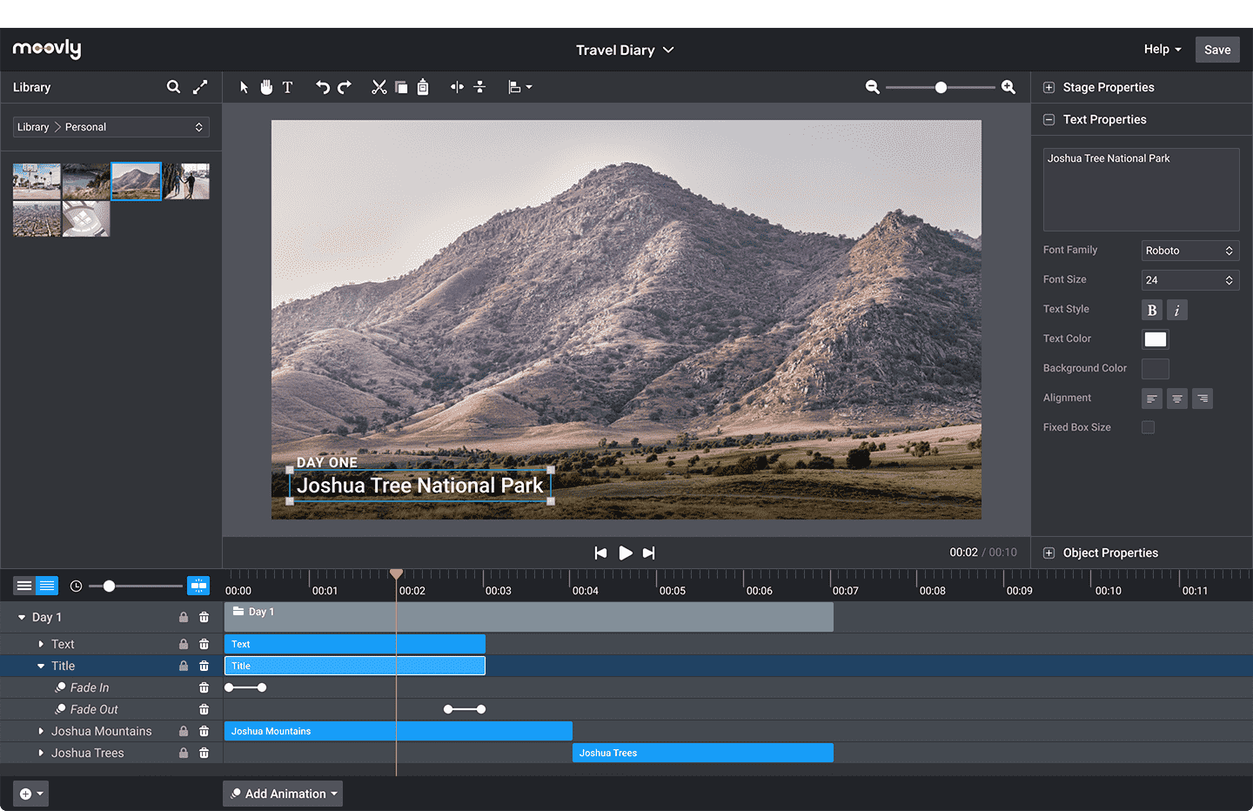Expand the Joshua Mountains layer
The image size is (1253, 811).
pos(41,731)
